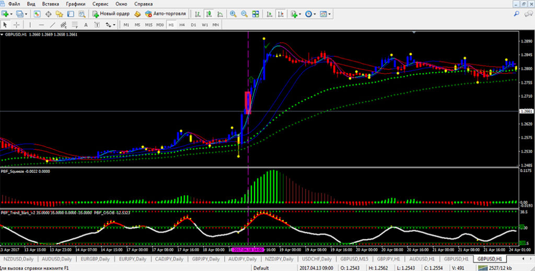This screenshot has width=535, height=271.
Task: Click the Templates icon
Action: 323,14
